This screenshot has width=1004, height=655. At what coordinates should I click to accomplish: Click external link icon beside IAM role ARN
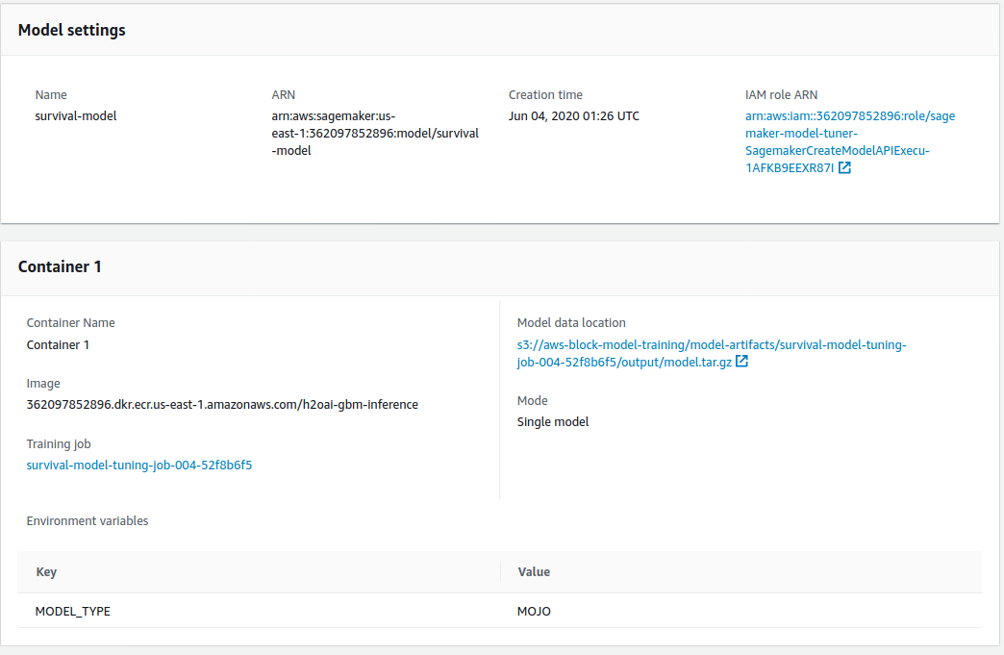844,167
